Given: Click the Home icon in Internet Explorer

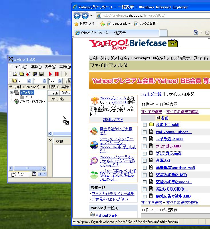Looking at the screenshot, I should [x=196, y=32].
